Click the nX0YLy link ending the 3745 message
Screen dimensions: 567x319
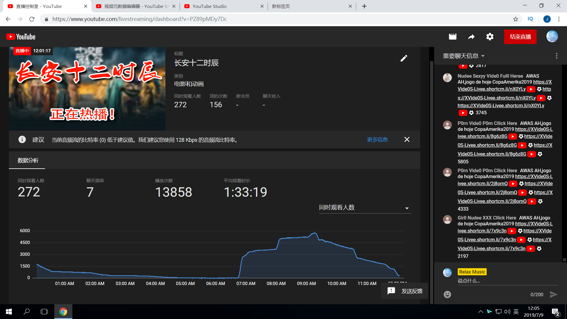[x=501, y=105]
